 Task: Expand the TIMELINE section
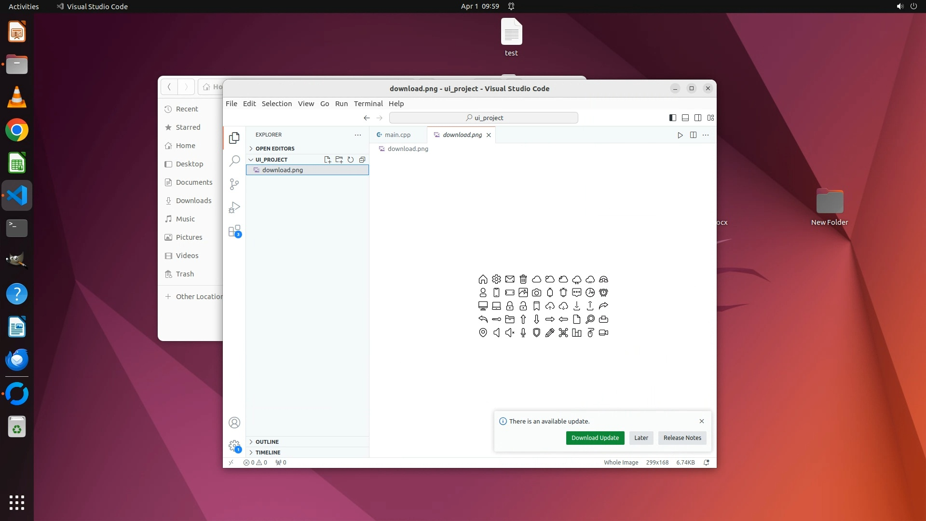click(268, 452)
